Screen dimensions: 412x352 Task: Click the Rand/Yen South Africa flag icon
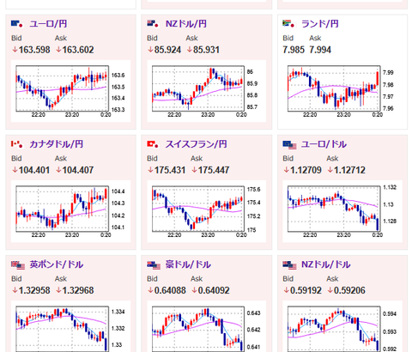click(x=288, y=24)
